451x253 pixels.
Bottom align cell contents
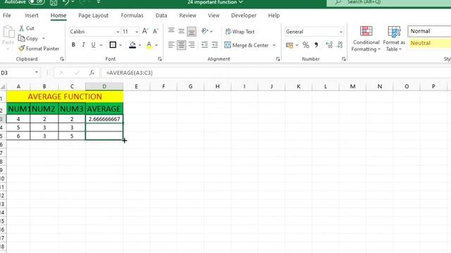click(x=192, y=31)
